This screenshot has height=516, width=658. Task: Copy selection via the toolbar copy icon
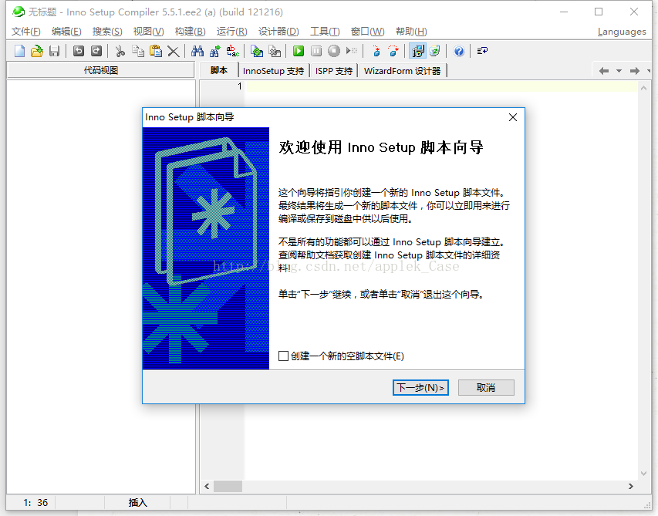point(137,51)
